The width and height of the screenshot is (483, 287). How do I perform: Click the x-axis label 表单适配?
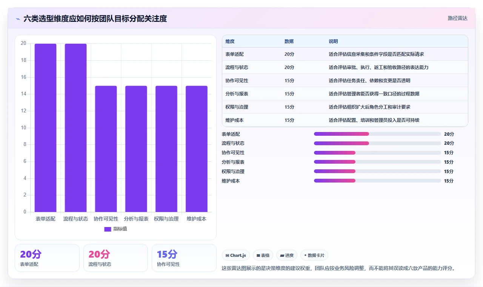(x=46, y=219)
